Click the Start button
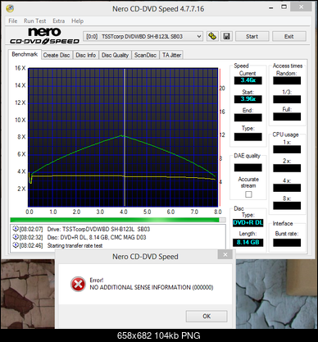The image size is (318, 342). (252, 36)
